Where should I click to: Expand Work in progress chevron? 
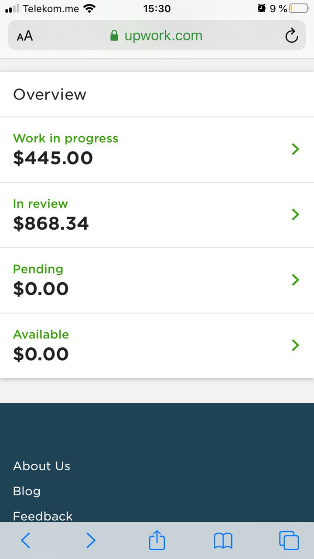coord(295,149)
